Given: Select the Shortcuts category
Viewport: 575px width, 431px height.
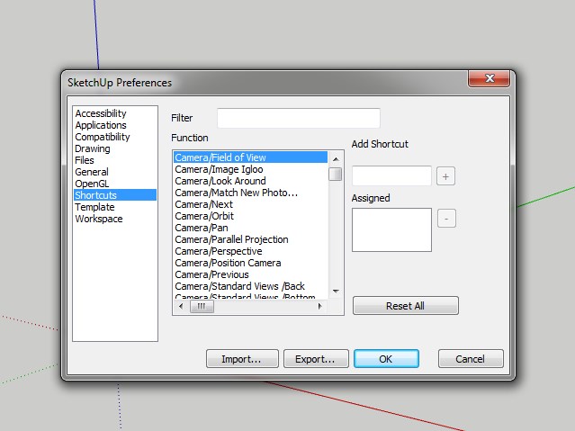Looking at the screenshot, I should tap(115, 194).
